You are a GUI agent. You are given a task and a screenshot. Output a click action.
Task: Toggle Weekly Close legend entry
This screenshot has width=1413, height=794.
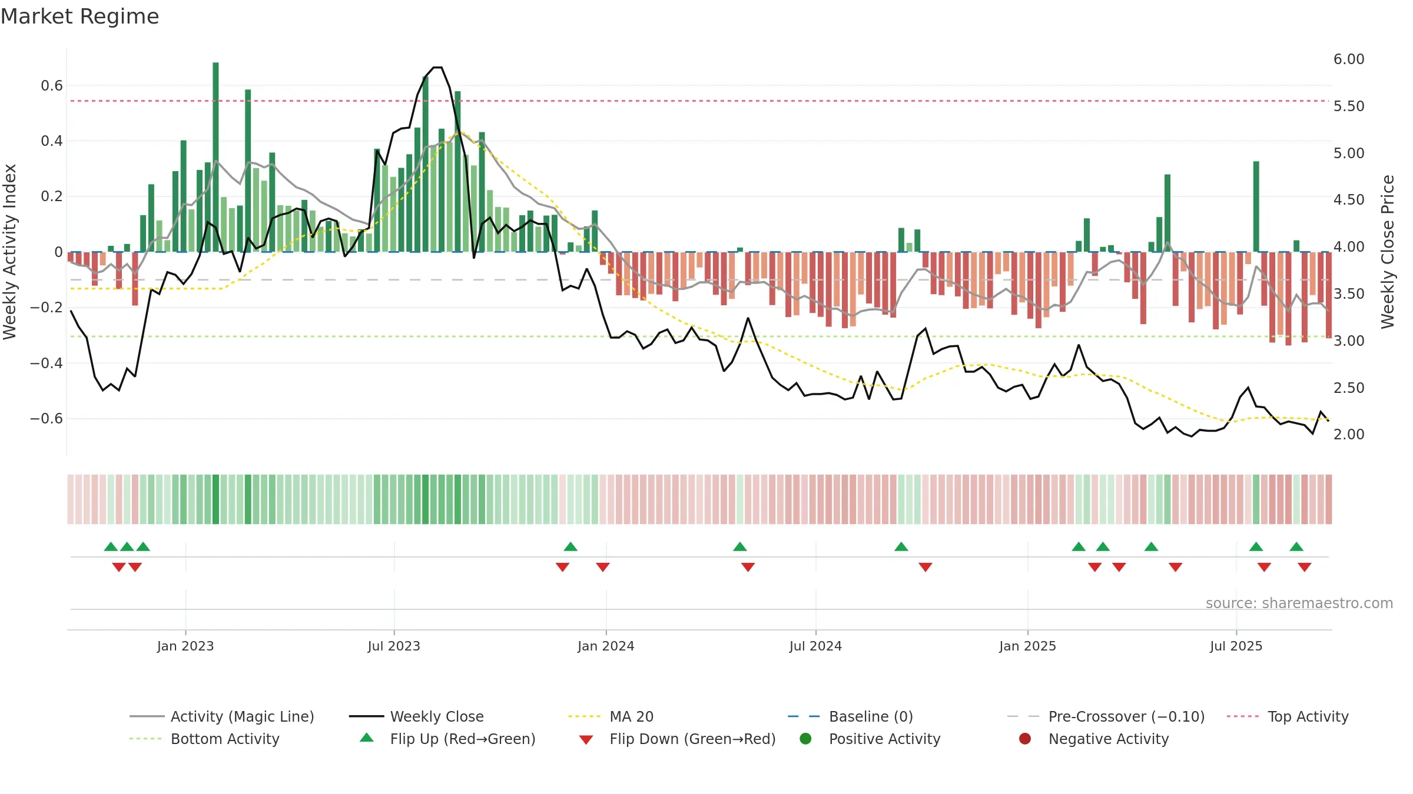[x=416, y=716]
